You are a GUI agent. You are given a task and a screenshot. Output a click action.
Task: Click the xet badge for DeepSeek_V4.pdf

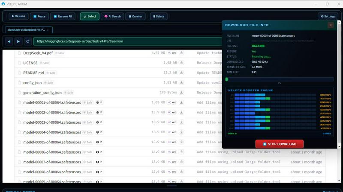coord(172,53)
